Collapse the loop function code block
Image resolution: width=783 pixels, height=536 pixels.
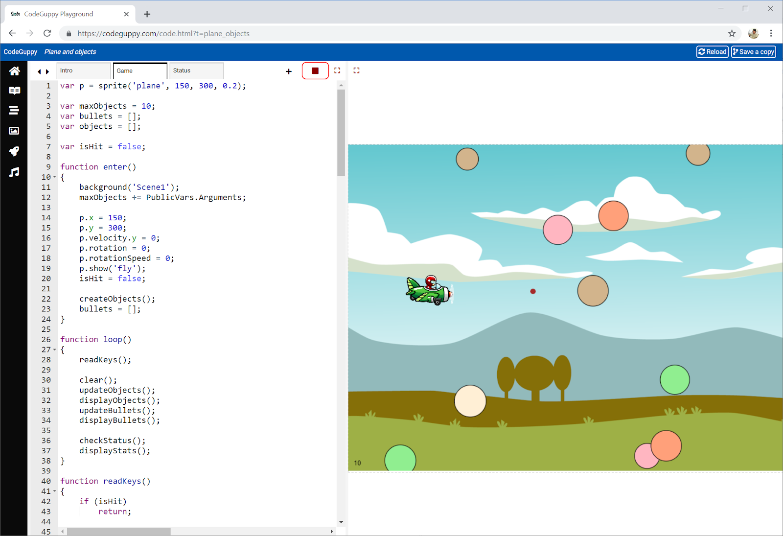click(x=54, y=350)
